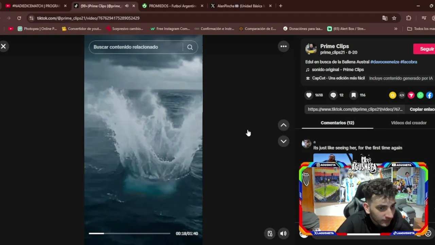Click the tiktok.com address bar URL

pos(88,18)
